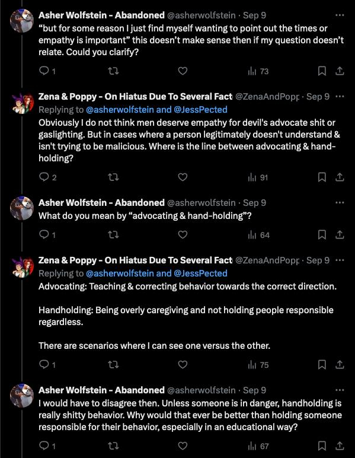
Task: Open Asher Wolfstein's avatar on top tweet
Action: tap(22, 20)
